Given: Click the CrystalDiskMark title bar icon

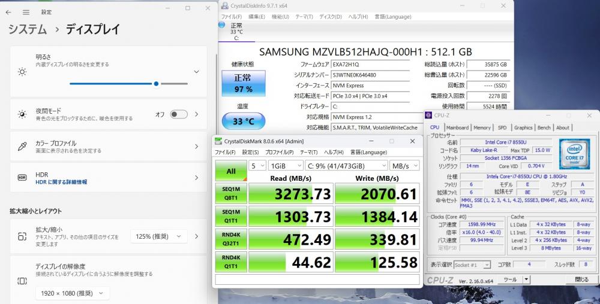Looking at the screenshot, I should pos(218,141).
